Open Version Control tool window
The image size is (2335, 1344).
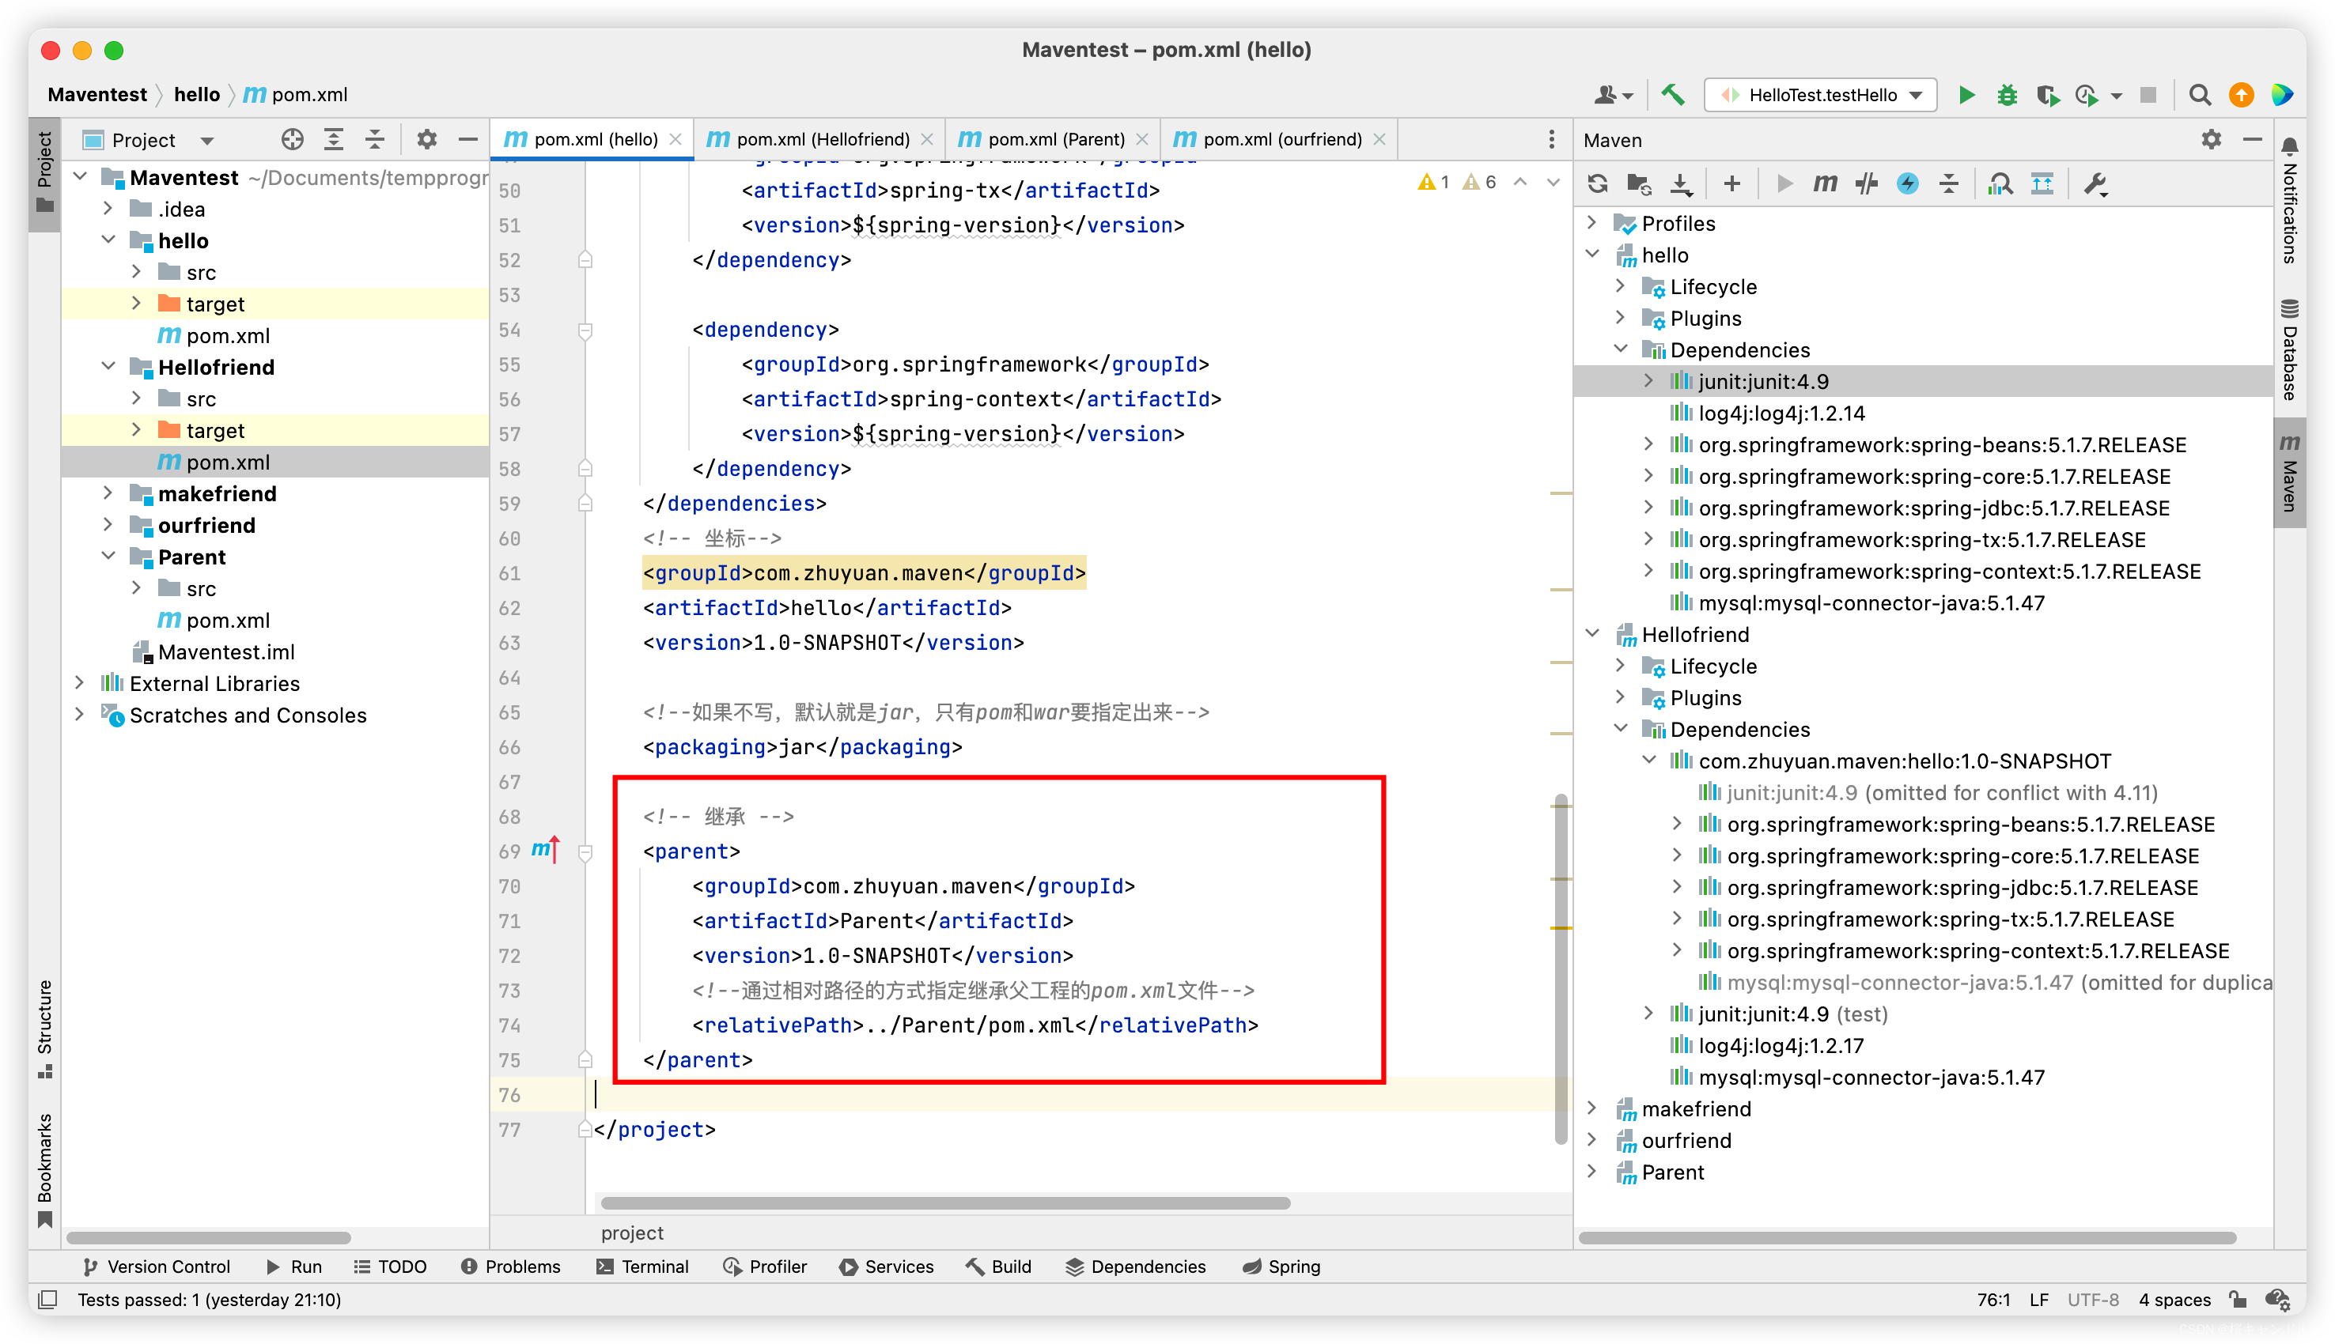click(x=156, y=1266)
